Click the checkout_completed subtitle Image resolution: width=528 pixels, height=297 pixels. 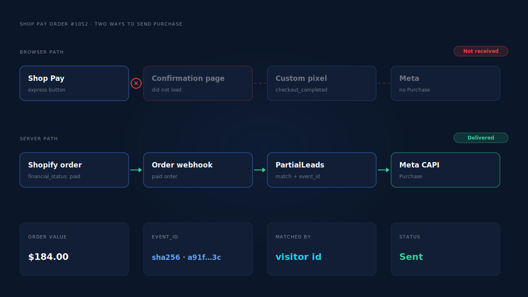(x=302, y=90)
